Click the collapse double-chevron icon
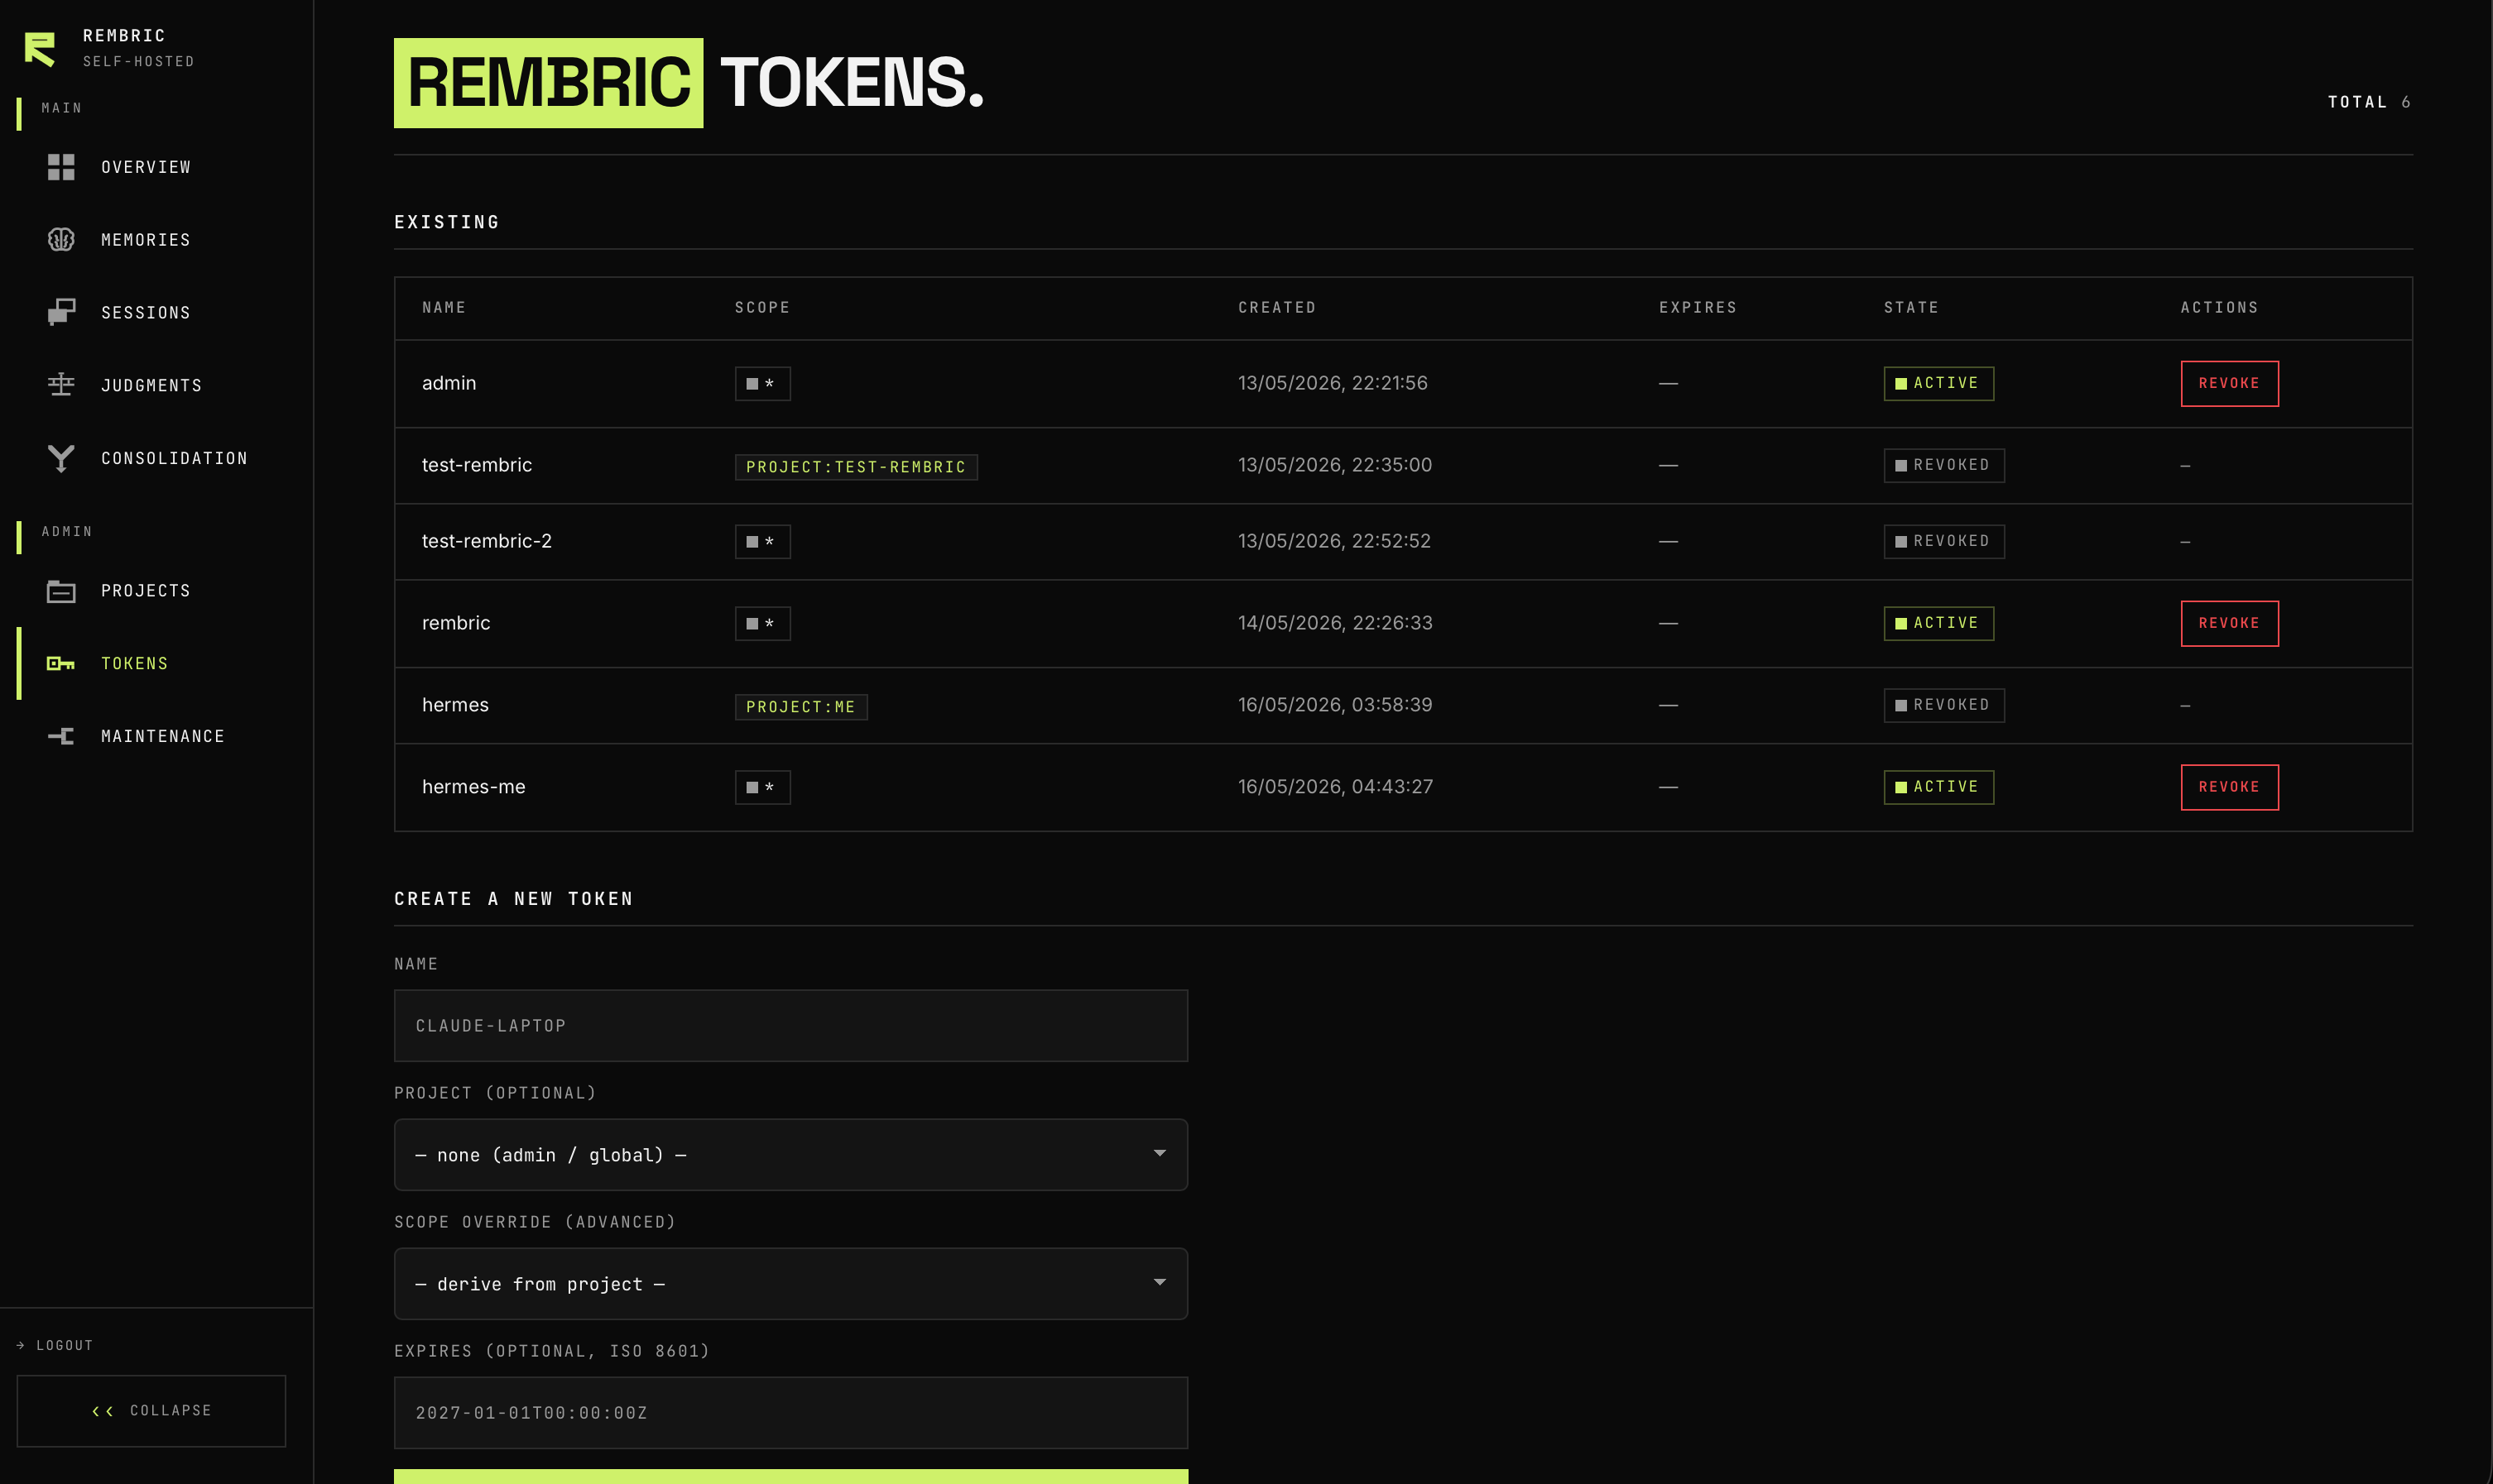Image resolution: width=2493 pixels, height=1484 pixels. click(102, 1411)
